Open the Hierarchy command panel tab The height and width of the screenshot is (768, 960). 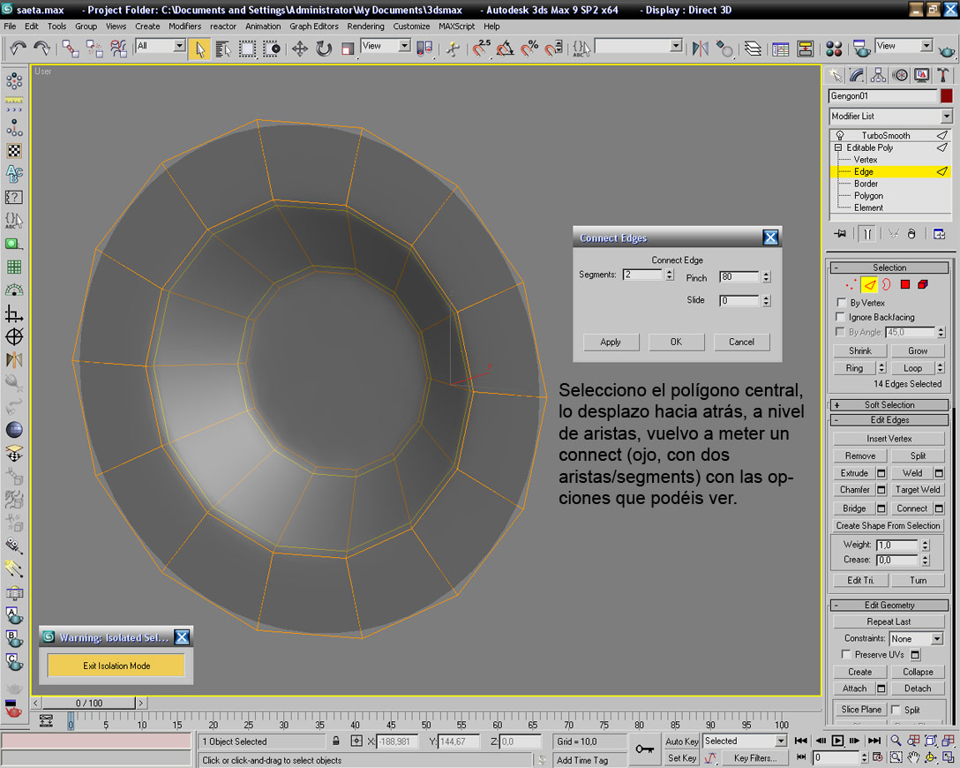(x=879, y=75)
